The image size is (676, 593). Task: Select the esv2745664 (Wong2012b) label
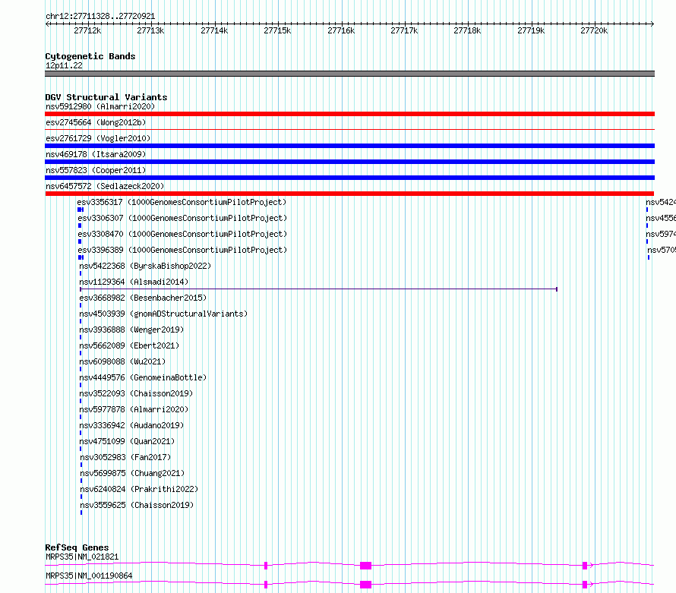(96, 122)
